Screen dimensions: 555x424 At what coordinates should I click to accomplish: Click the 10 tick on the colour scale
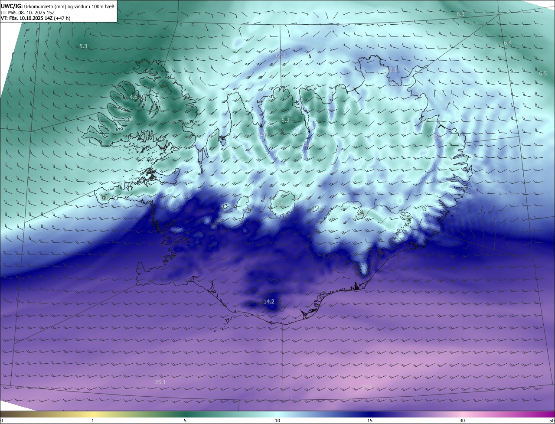(277, 421)
